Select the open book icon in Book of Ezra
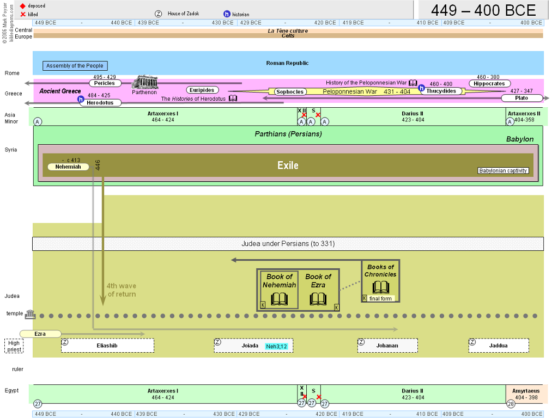This screenshot has width=558, height=418. [x=318, y=299]
